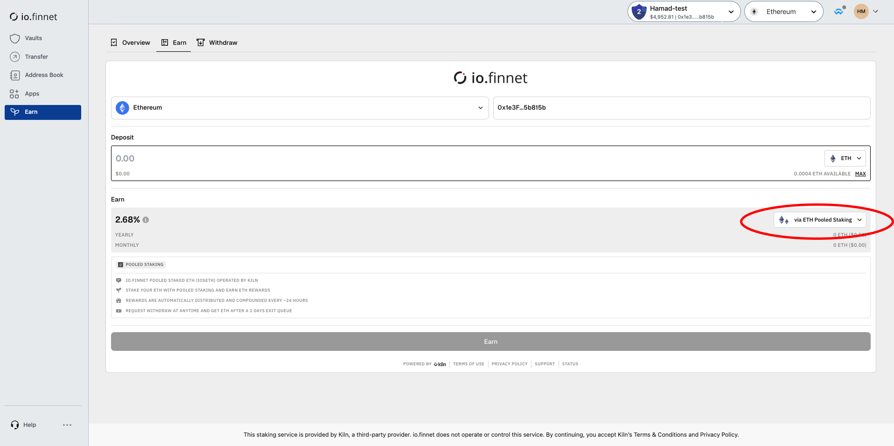This screenshot has width=894, height=446.
Task: Open the ETH token dropdown
Action: click(845, 159)
